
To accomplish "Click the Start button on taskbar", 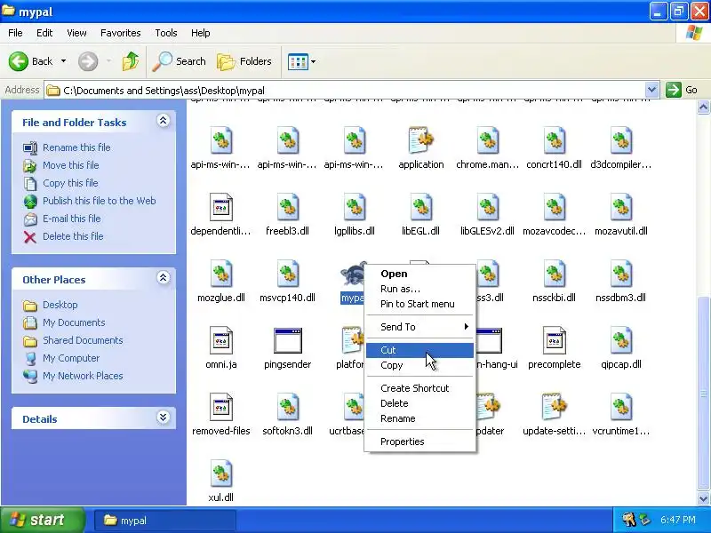I will [43, 520].
